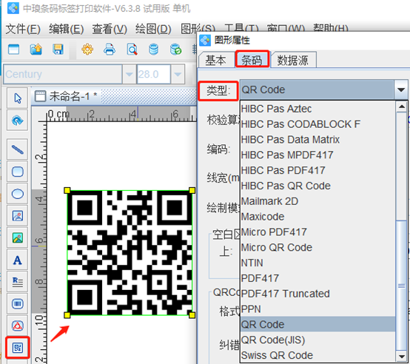Open the 查看(V) menu
This screenshot has width=410, height=364.
click(x=110, y=29)
